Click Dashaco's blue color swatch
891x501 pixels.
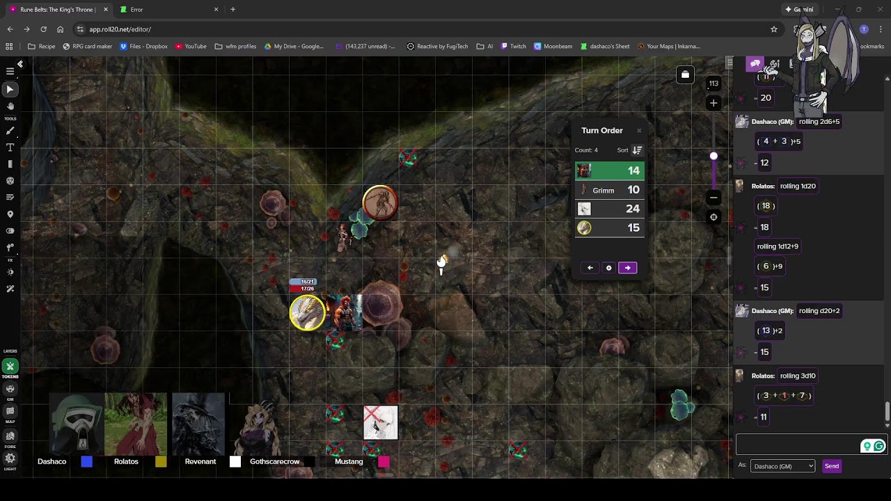tap(86, 461)
